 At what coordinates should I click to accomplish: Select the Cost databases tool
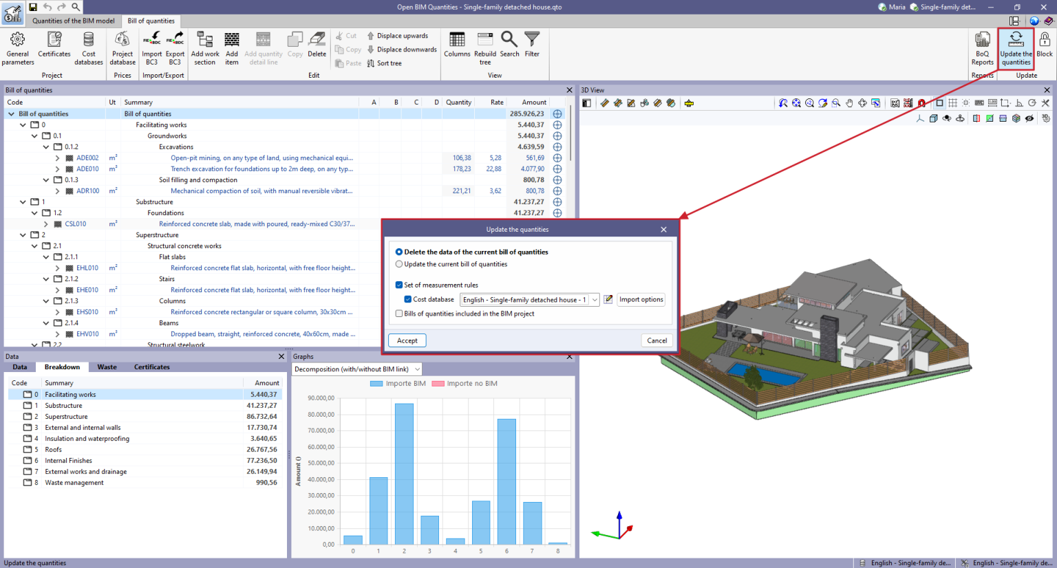[88, 46]
